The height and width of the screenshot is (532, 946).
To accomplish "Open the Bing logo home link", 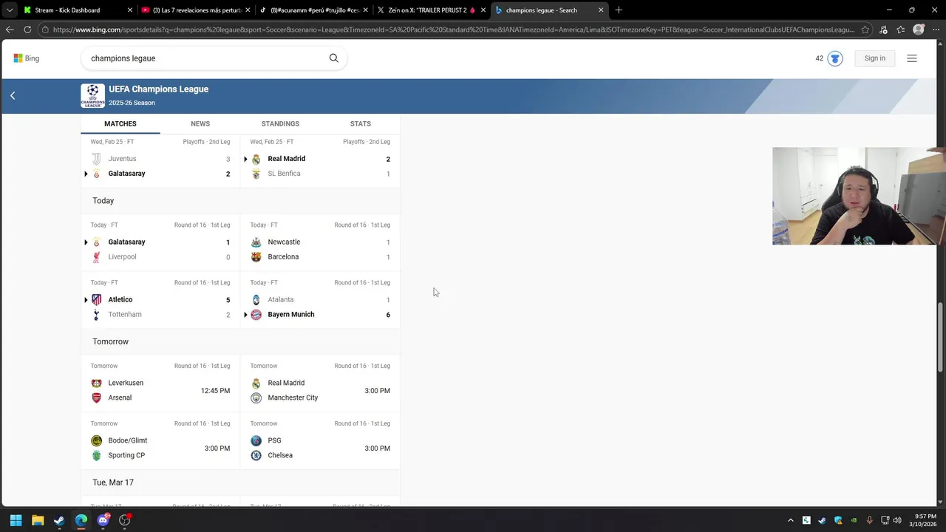I will click(27, 58).
